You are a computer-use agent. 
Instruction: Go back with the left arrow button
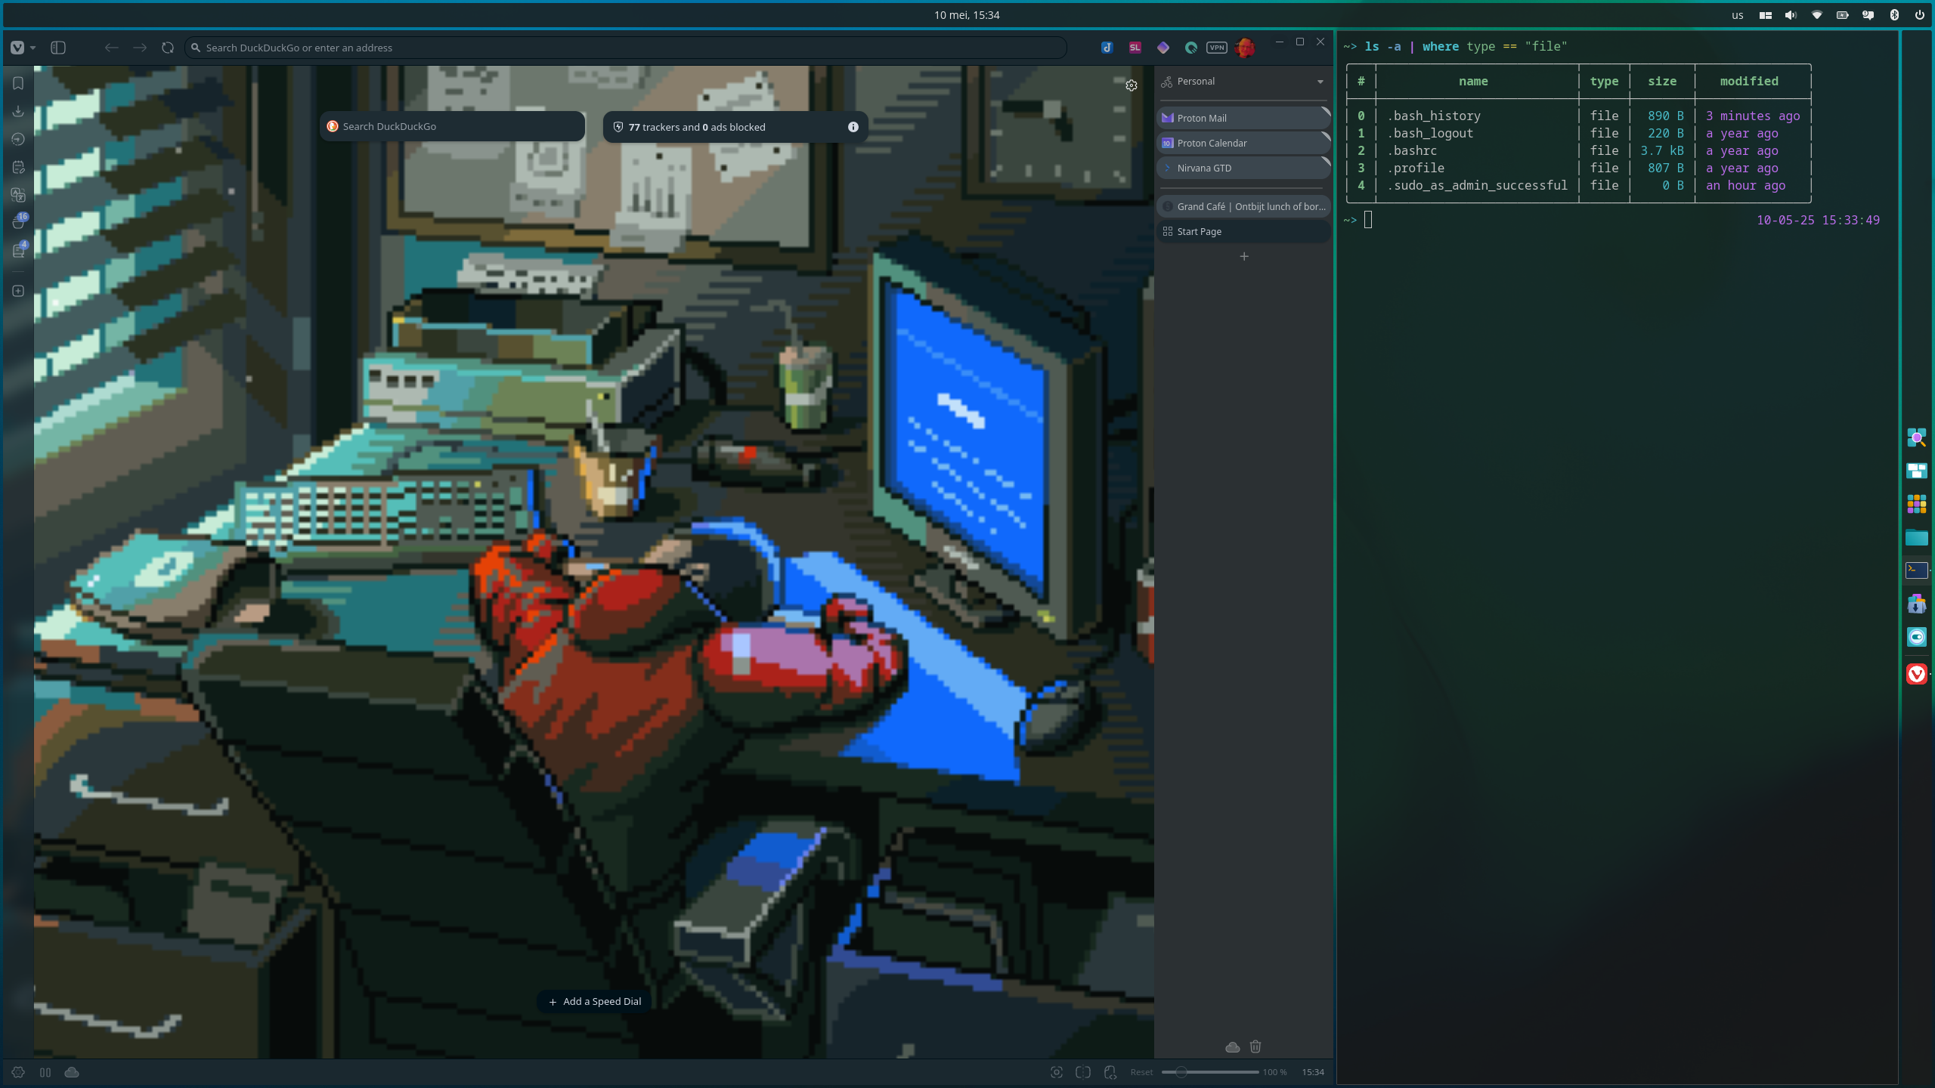click(112, 48)
